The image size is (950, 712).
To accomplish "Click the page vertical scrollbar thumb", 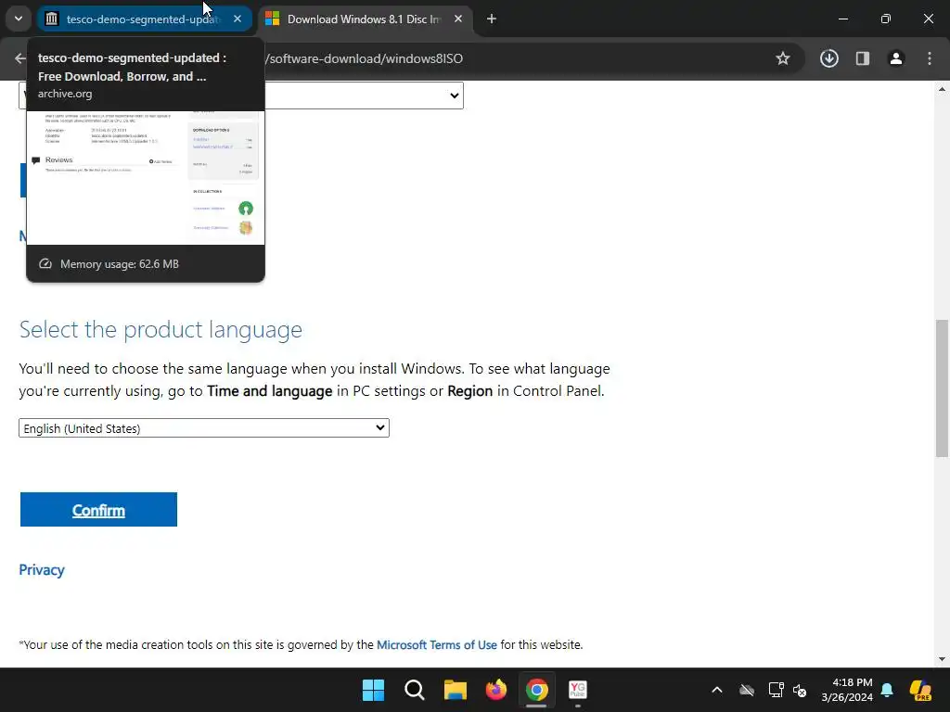I will [x=942, y=388].
